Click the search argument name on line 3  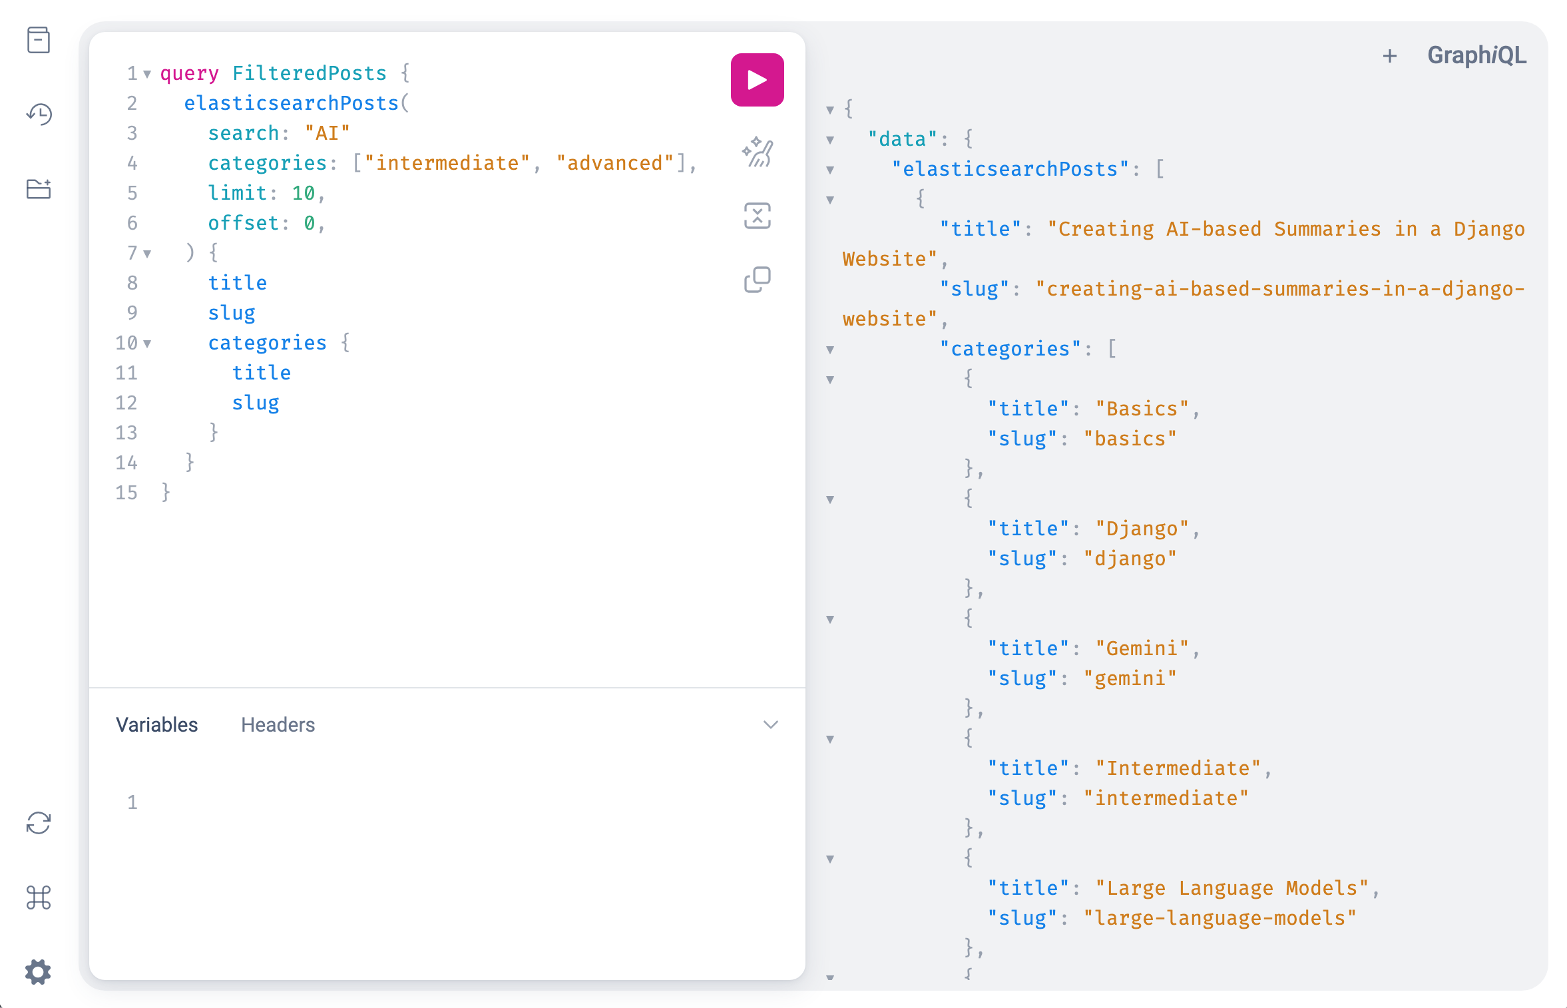[244, 133]
